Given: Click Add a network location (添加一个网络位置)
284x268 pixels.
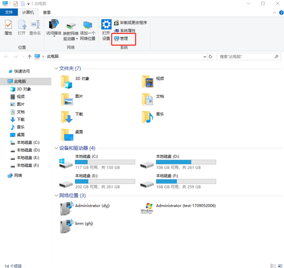Looking at the screenshot, I should (x=88, y=30).
